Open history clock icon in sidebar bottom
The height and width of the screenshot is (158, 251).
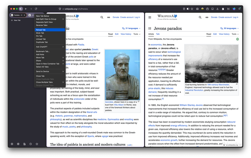(31, 144)
